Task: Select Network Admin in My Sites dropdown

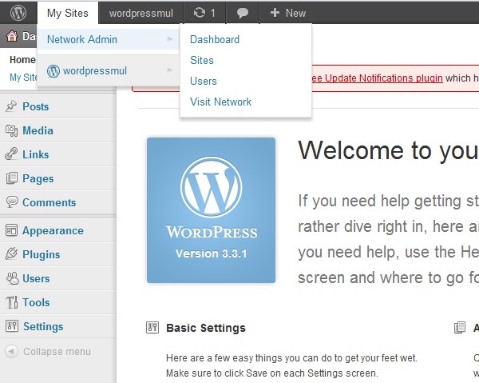Action: coord(109,39)
